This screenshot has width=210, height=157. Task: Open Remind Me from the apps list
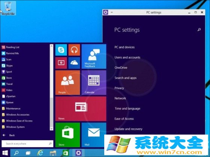coord(10,53)
